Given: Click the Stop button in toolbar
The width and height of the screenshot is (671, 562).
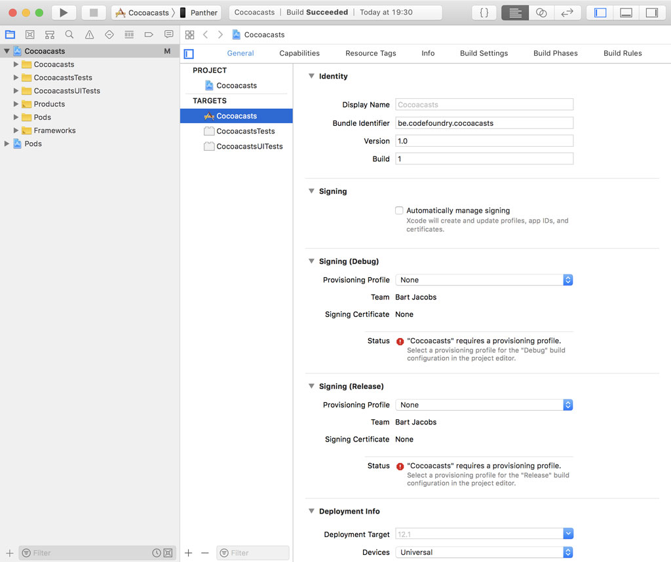Looking at the screenshot, I should (x=94, y=12).
